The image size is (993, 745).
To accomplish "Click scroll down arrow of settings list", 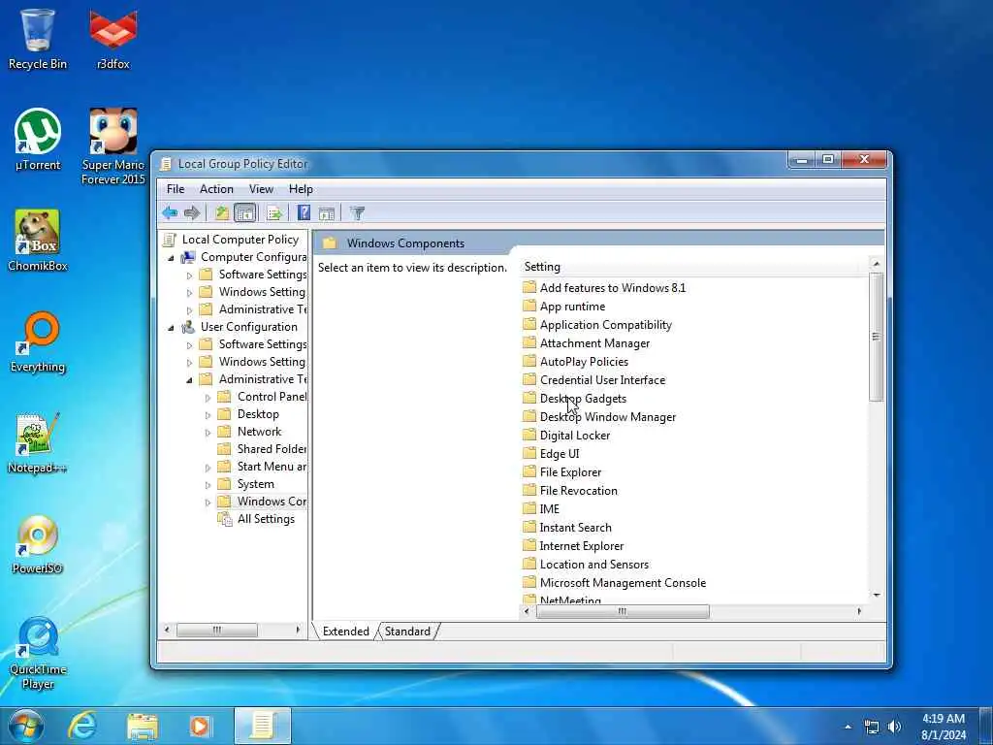I will (877, 596).
